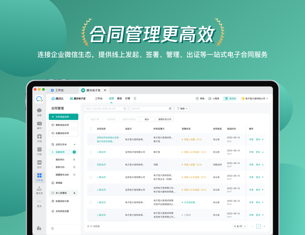305x235 pixels.
Task: Open 通讯录 contacts in the left sidebar
Action: click(x=39, y=190)
